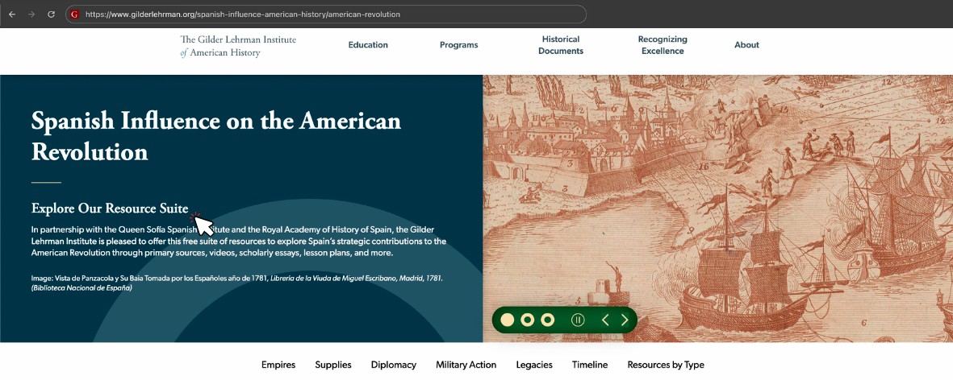953x380 pixels.
Task: Open the Gilder Lehrman Institute logo homepage link
Action: click(238, 46)
